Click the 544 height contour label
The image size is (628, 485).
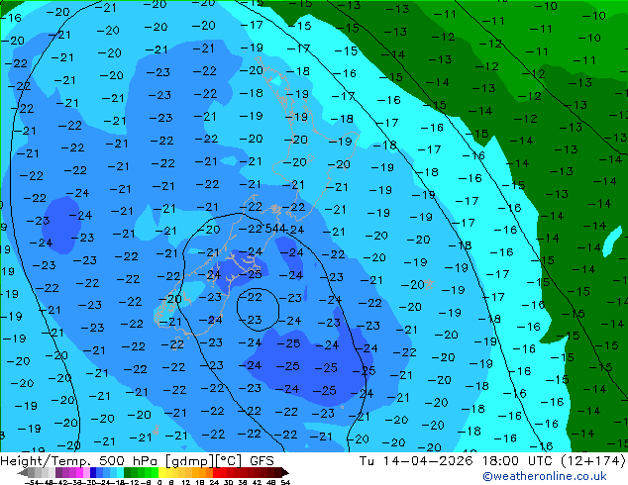click(275, 229)
